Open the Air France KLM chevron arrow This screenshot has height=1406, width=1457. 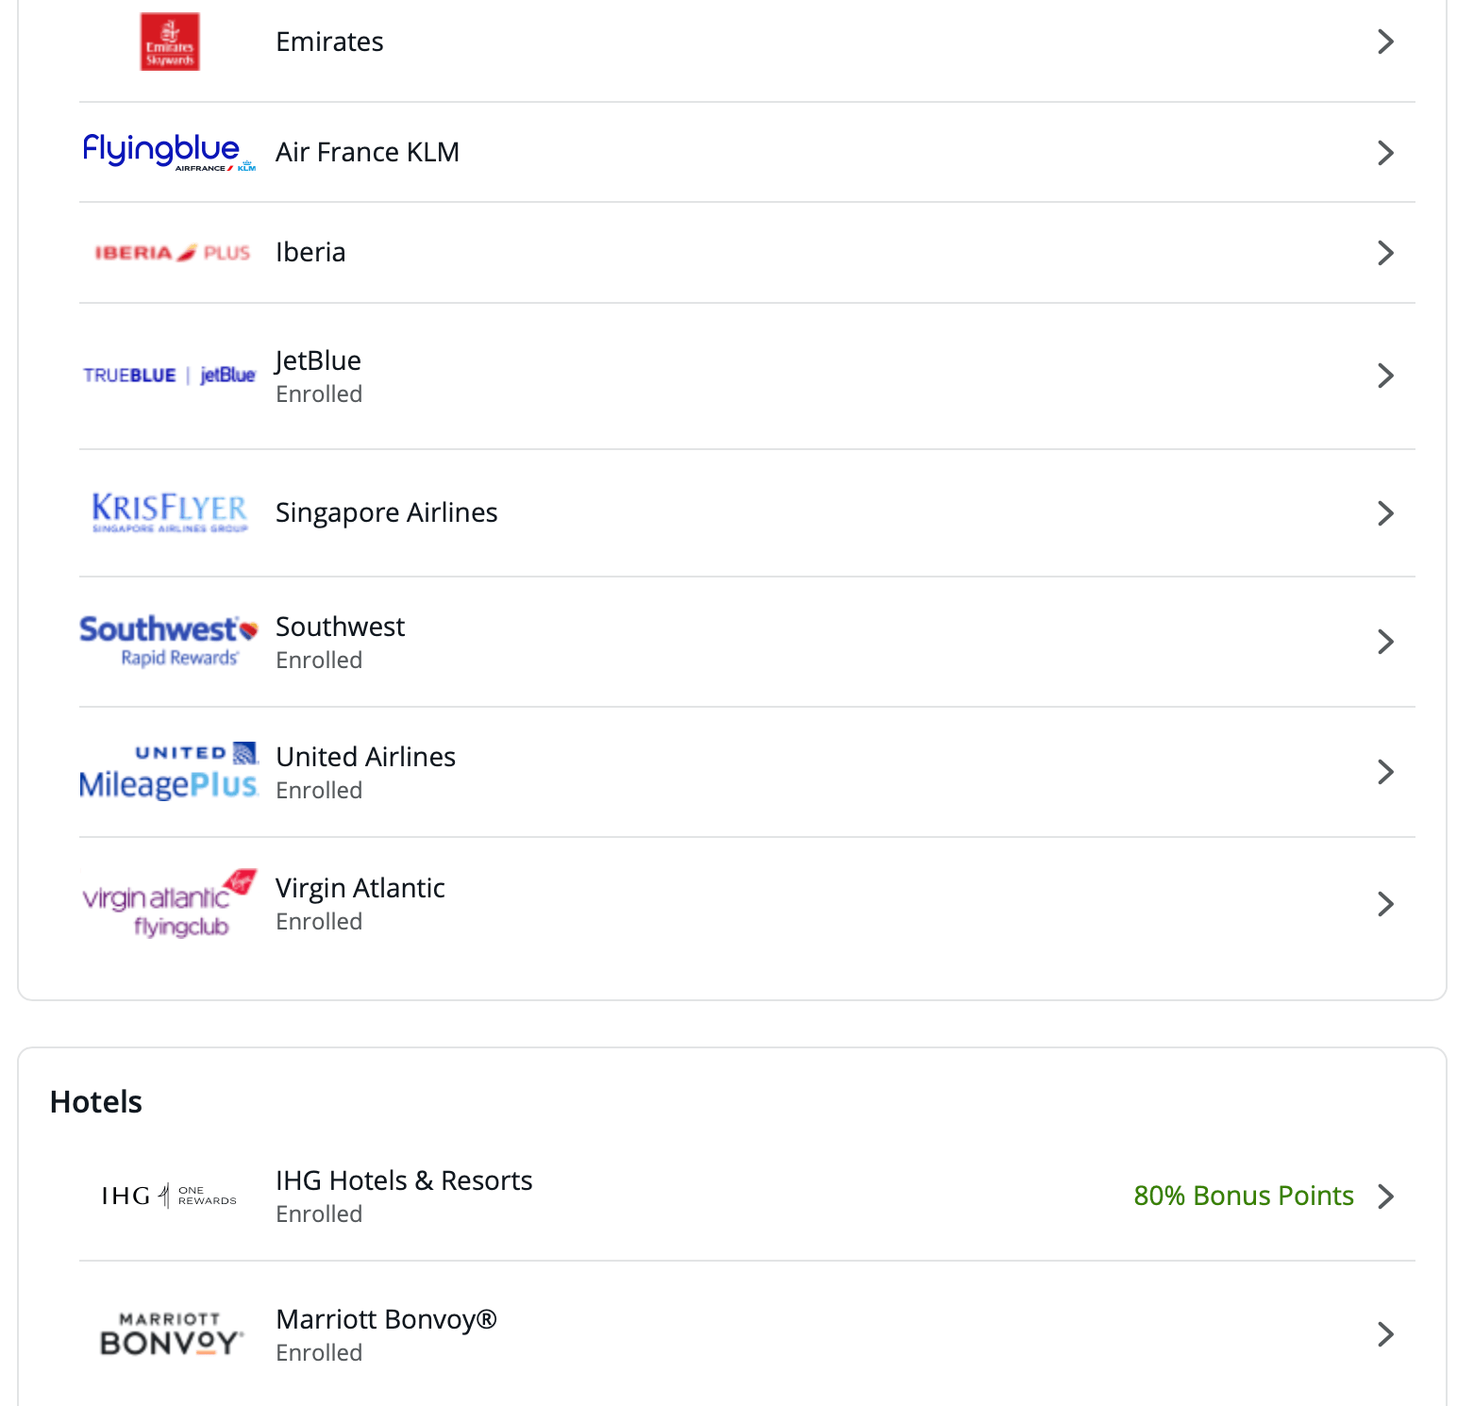(x=1384, y=153)
